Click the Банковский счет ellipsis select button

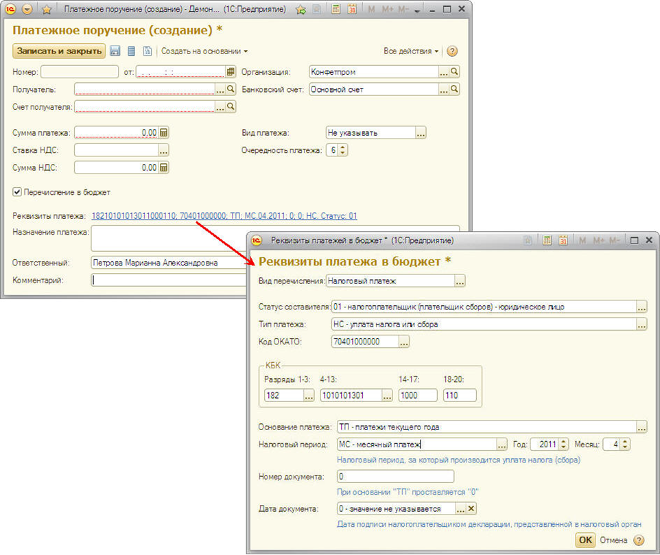click(444, 90)
